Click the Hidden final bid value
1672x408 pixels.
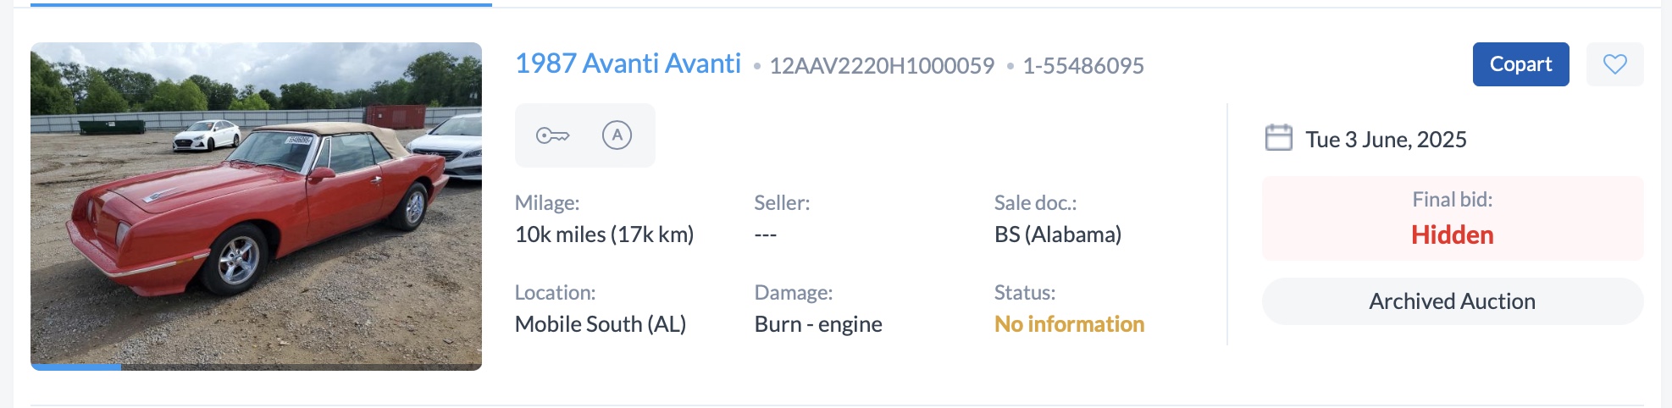coord(1452,234)
